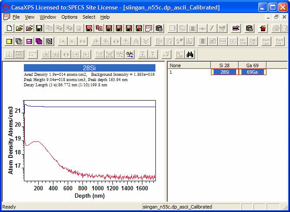Click the Si 28 column header
290x212 pixels.
[x=224, y=65]
